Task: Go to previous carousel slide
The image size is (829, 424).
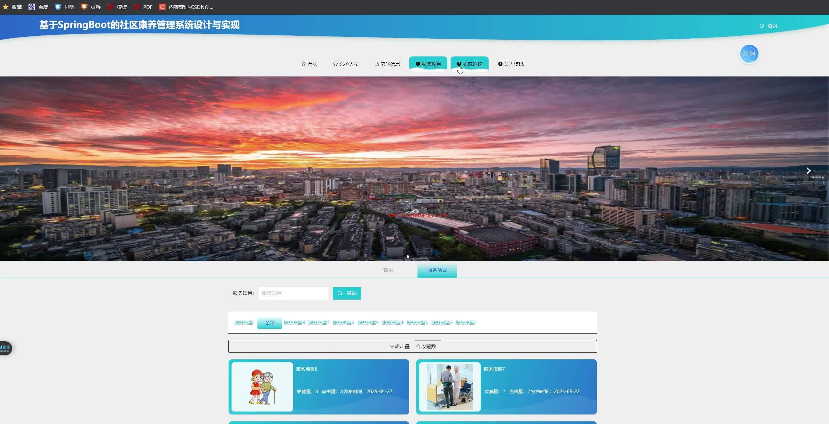Action: pos(17,171)
